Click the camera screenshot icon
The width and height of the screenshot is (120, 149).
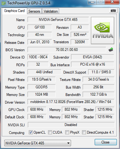(113, 11)
